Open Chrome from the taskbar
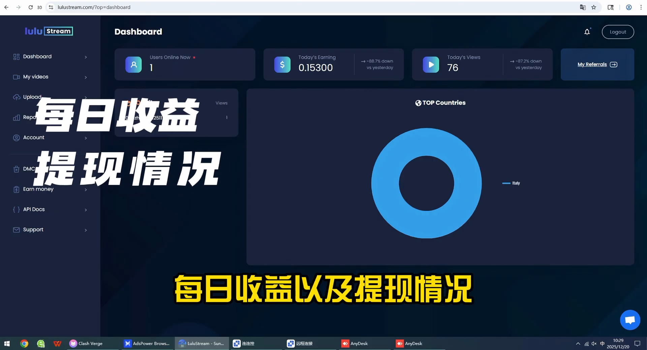This screenshot has height=350, width=647. [x=24, y=343]
